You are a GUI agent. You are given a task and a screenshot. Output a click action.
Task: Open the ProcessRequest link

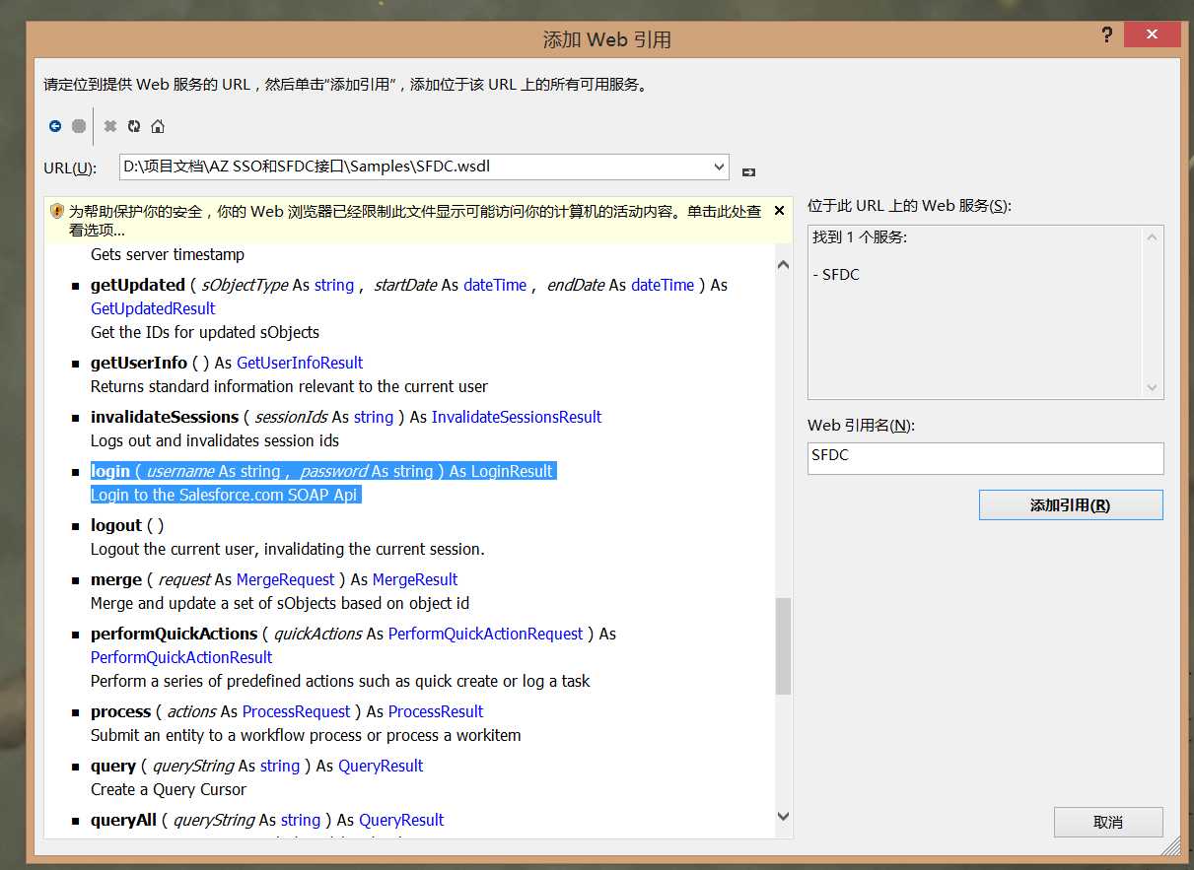click(x=296, y=711)
